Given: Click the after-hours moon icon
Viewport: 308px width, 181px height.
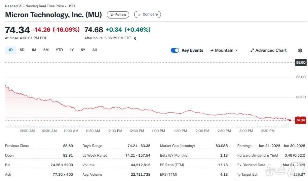Looking at the screenshot, I should point(135,38).
